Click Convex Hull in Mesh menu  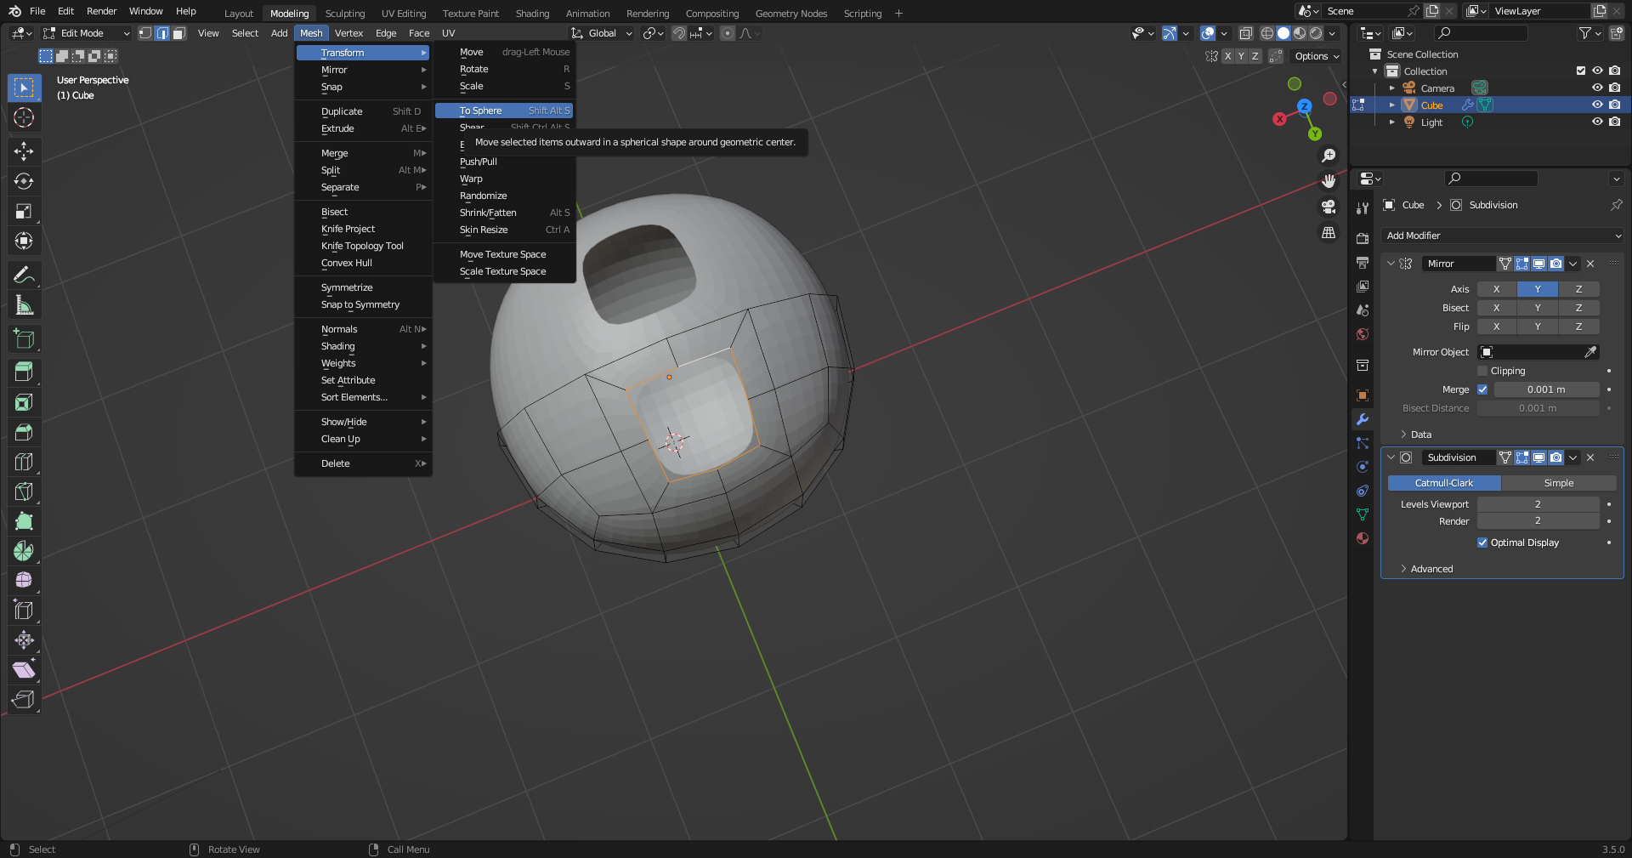point(363,263)
